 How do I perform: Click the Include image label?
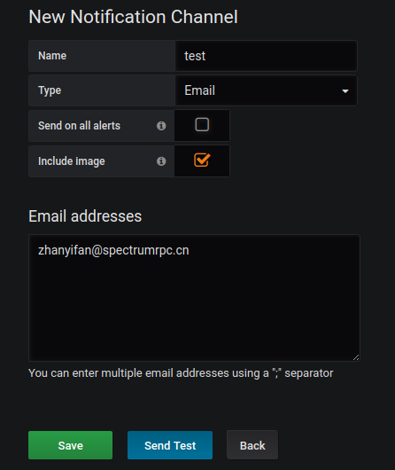click(71, 161)
